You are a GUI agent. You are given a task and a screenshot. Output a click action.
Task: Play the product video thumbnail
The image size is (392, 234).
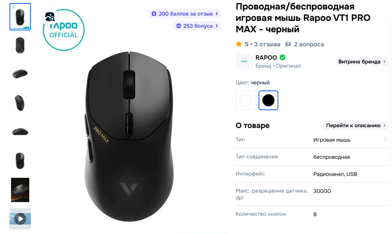[20, 219]
